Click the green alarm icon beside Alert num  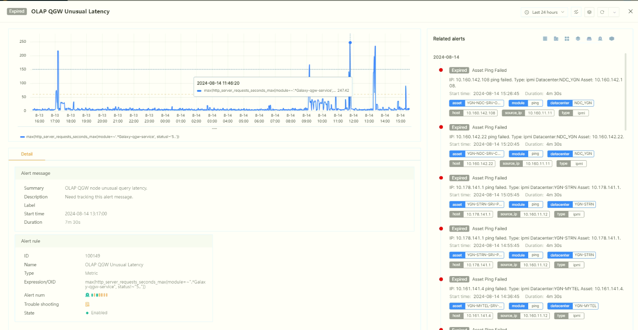pos(87,295)
